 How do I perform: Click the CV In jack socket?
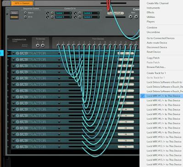(x=25, y=17)
